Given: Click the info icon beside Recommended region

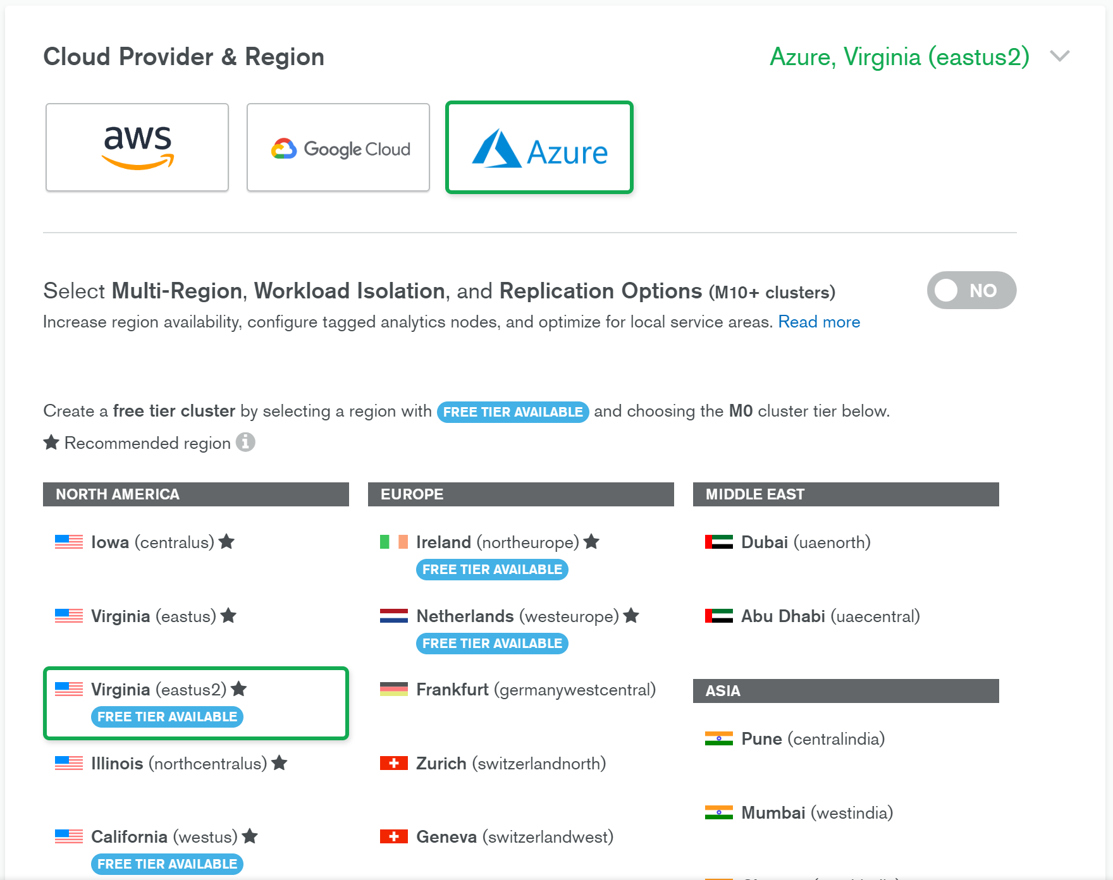Looking at the screenshot, I should click(x=246, y=443).
